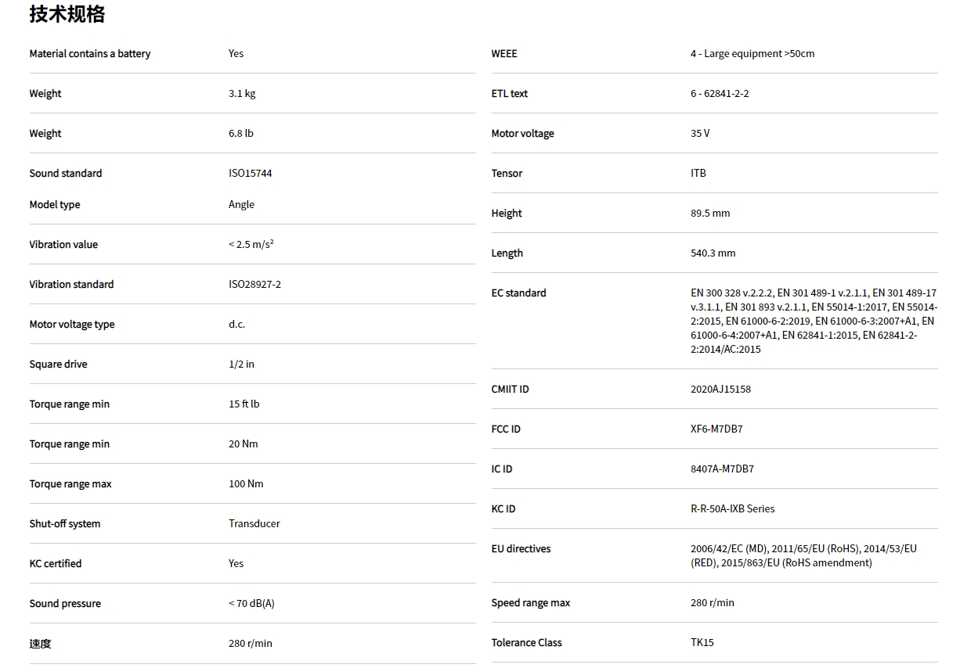Click the ISO28927-2 vibration standard value
The height and width of the screenshot is (668, 978).
254,285
